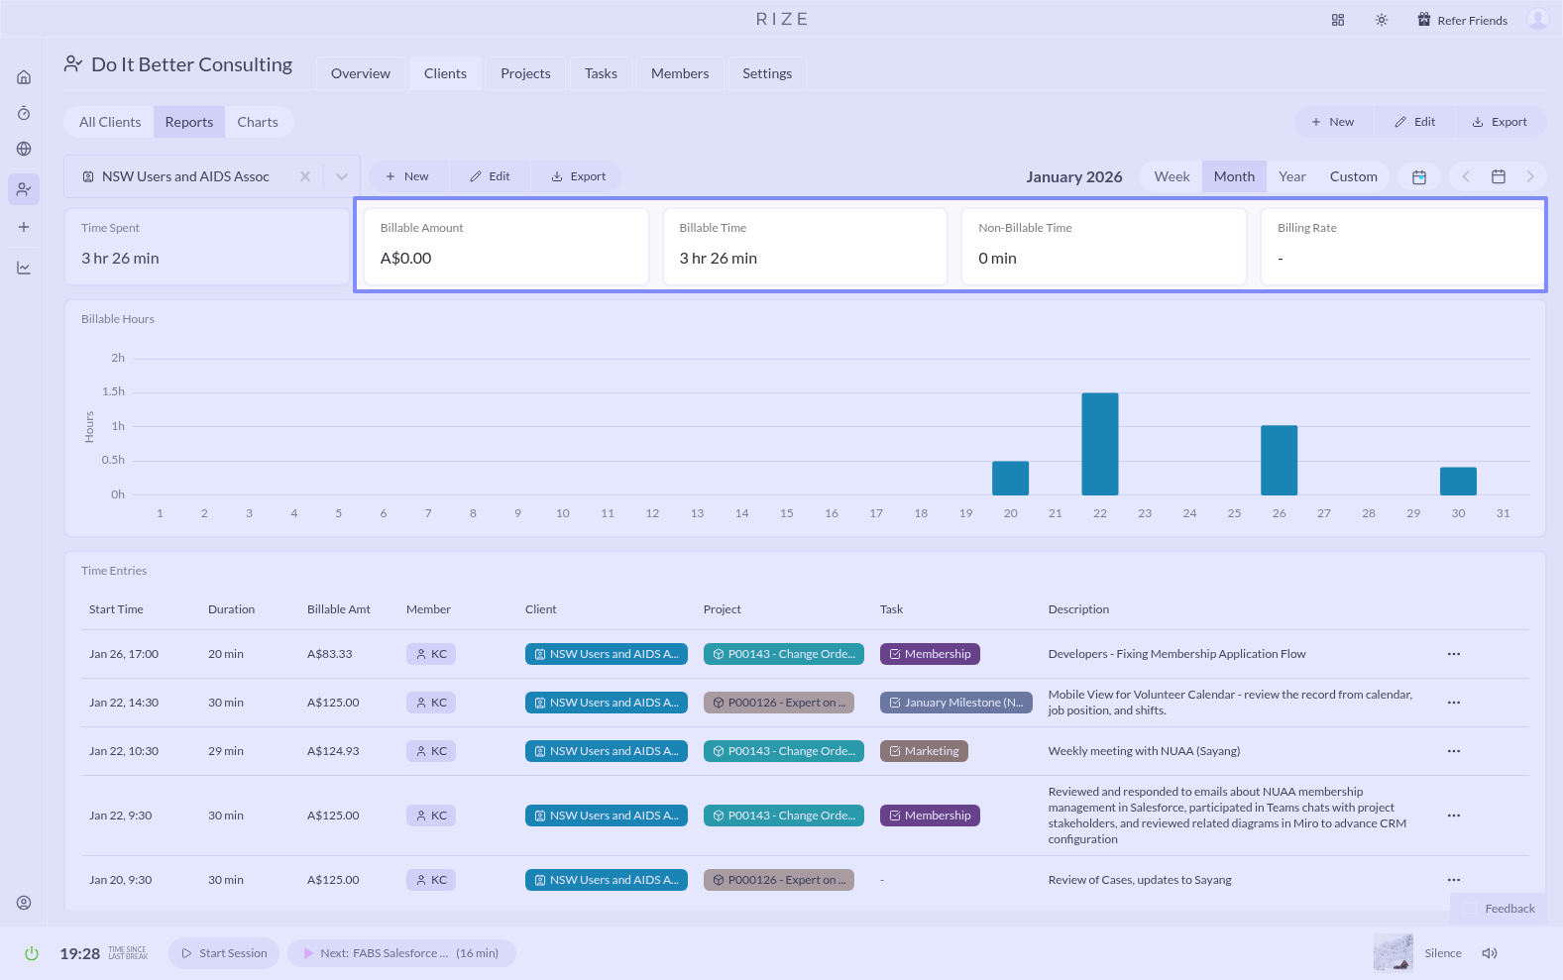Viewport: 1563px width, 980px height.
Task: Open the stopwatch timer icon in sidebar
Action: [24, 114]
